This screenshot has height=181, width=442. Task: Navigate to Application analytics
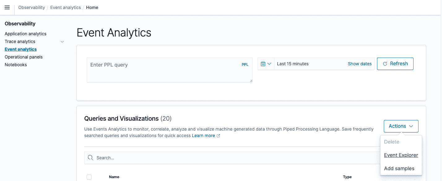(x=25, y=33)
